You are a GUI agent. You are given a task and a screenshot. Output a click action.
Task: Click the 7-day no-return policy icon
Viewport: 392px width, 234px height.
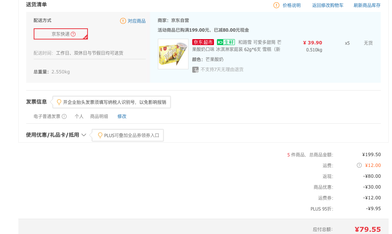click(195, 70)
